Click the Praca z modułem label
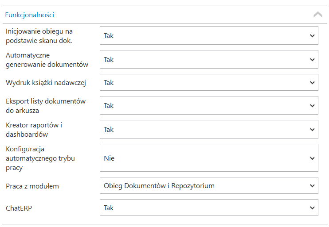 pyautogui.click(x=32, y=186)
